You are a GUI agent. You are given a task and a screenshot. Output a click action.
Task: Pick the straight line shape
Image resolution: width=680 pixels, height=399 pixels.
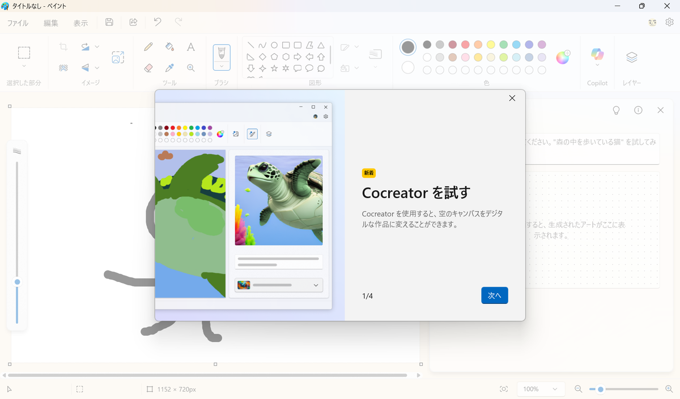tap(250, 45)
